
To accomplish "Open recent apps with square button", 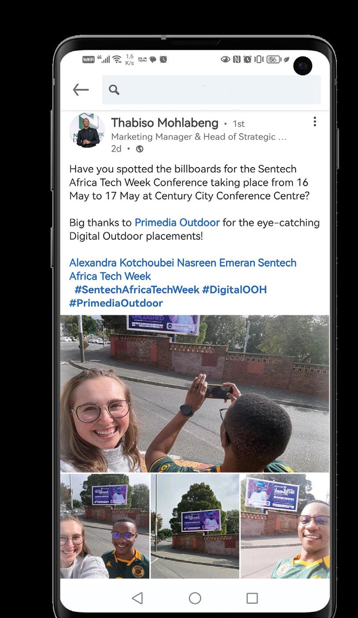I will tap(252, 598).
